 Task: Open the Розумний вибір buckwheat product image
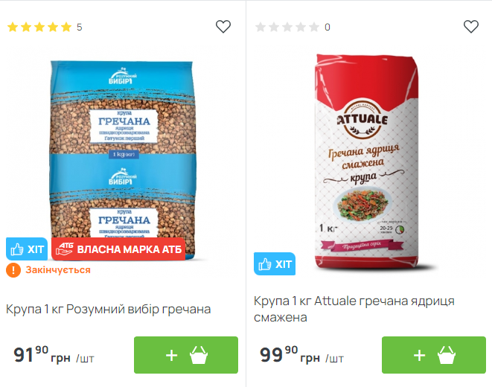click(x=123, y=160)
